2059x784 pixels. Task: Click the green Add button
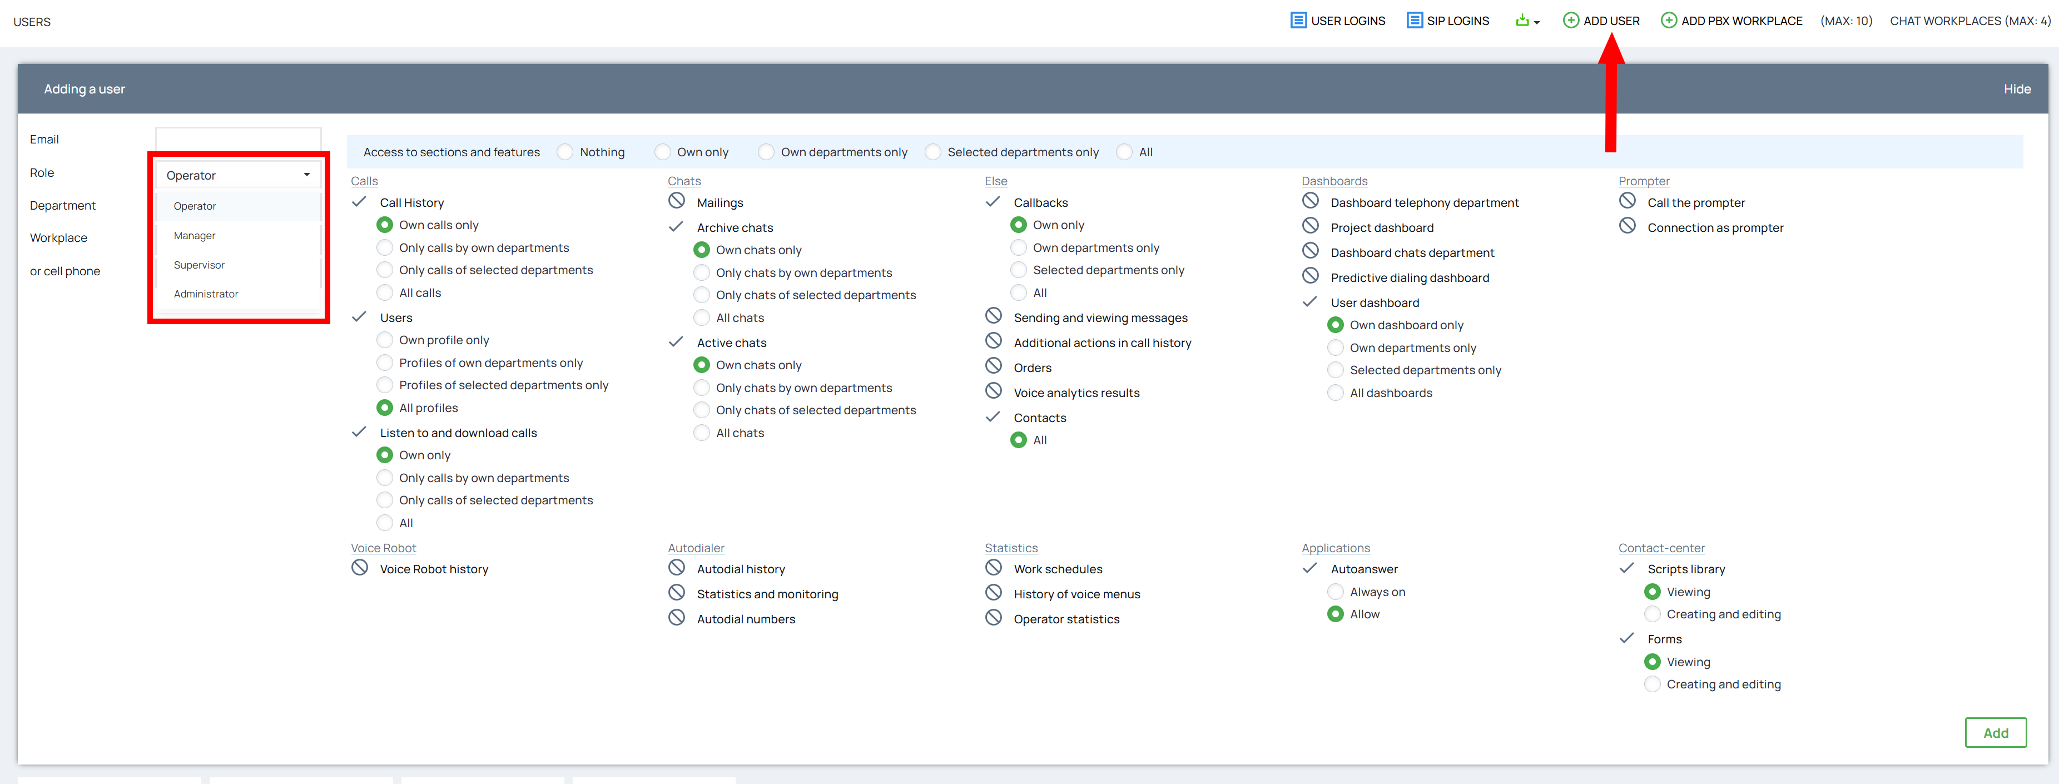pyautogui.click(x=1995, y=732)
